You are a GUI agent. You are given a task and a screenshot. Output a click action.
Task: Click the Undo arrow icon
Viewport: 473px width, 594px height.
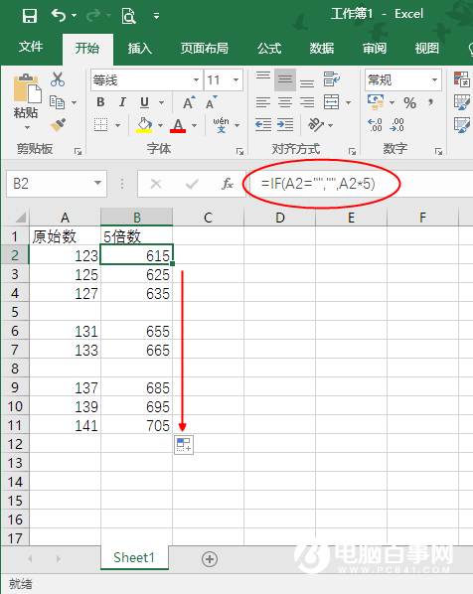coord(60,16)
